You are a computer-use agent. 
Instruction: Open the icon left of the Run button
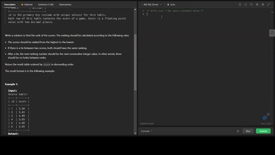pyautogui.click(x=238, y=131)
